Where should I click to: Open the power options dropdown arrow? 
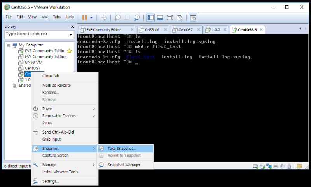[x=91, y=17]
